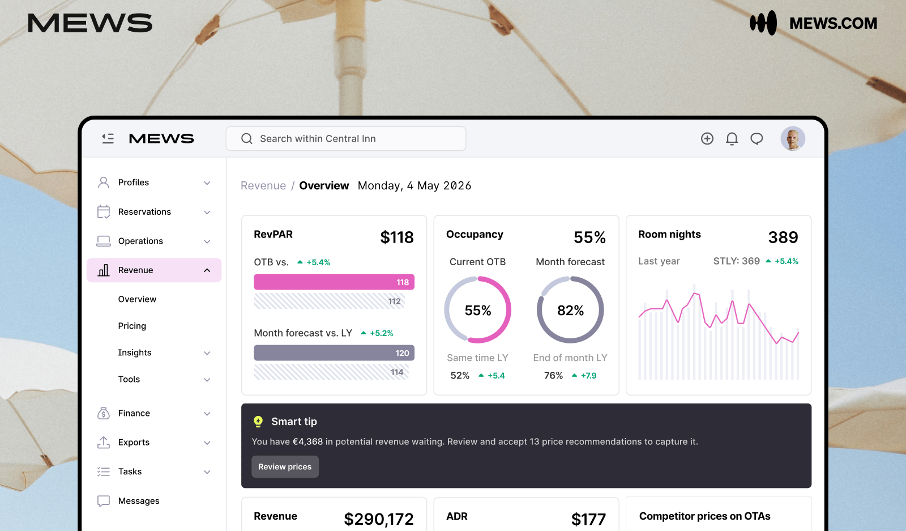Open the add (plus) icon
The height and width of the screenshot is (531, 906).
[707, 139]
